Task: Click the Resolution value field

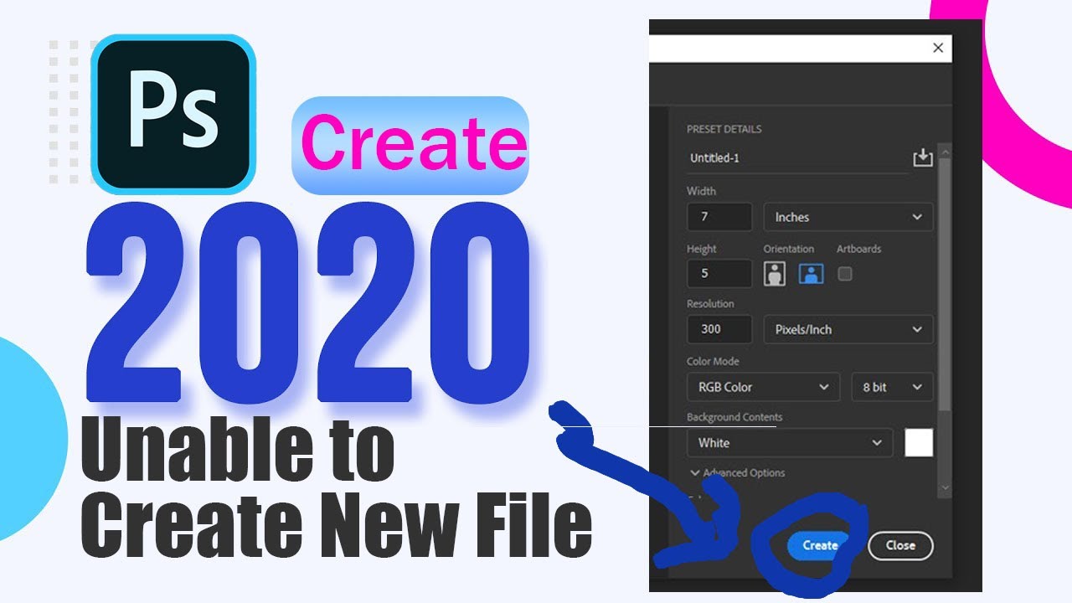Action: tap(719, 329)
